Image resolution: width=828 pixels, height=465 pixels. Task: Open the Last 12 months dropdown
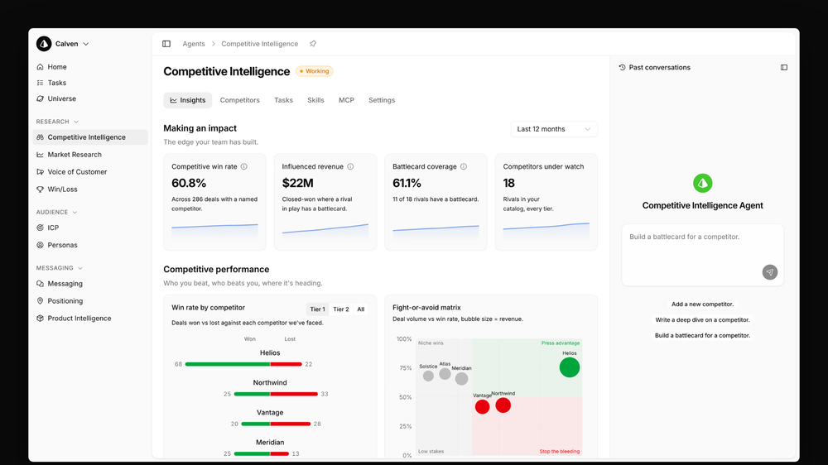click(554, 129)
